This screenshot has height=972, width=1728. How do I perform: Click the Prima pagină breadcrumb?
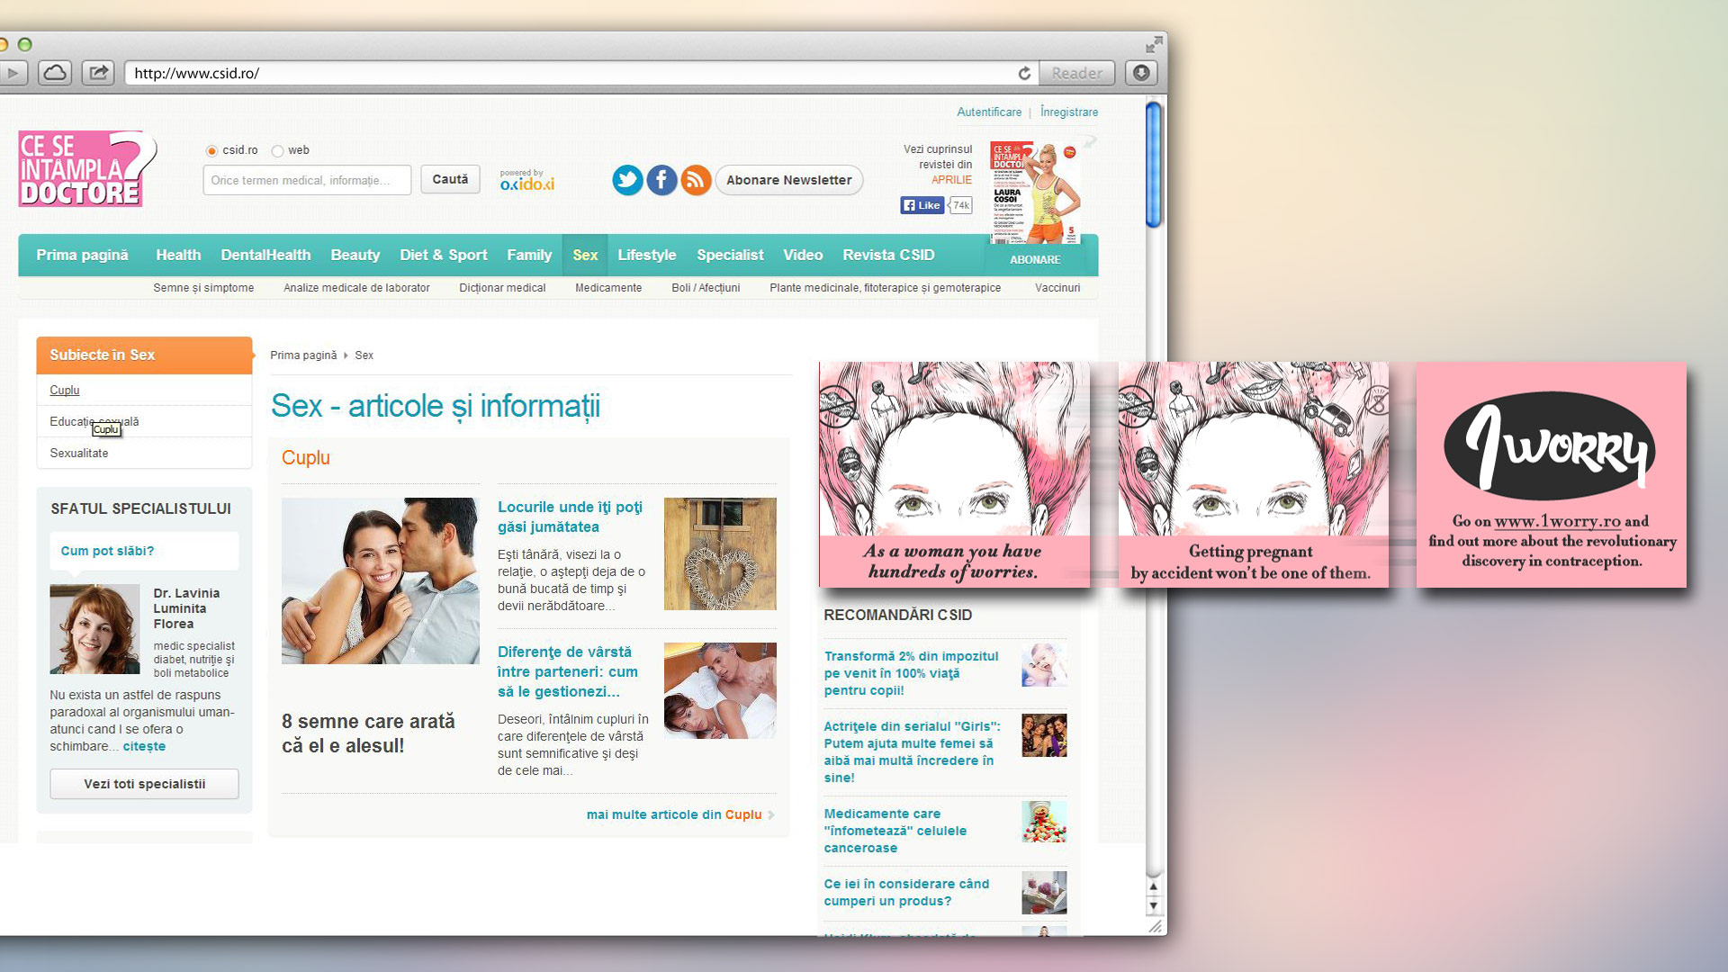click(x=303, y=355)
